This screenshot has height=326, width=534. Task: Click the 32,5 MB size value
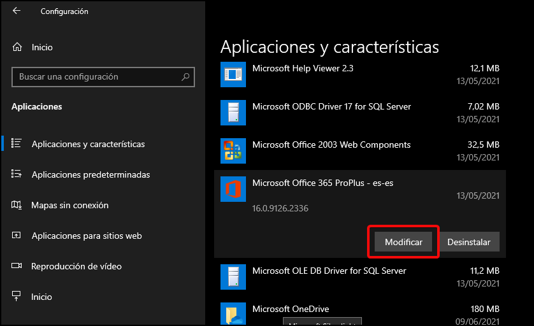[x=484, y=145]
